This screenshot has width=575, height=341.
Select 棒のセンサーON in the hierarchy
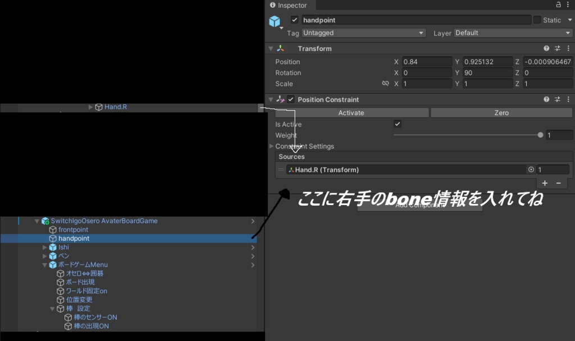[x=95, y=317]
